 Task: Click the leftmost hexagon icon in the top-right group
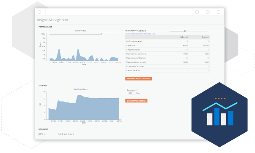[197, 12]
